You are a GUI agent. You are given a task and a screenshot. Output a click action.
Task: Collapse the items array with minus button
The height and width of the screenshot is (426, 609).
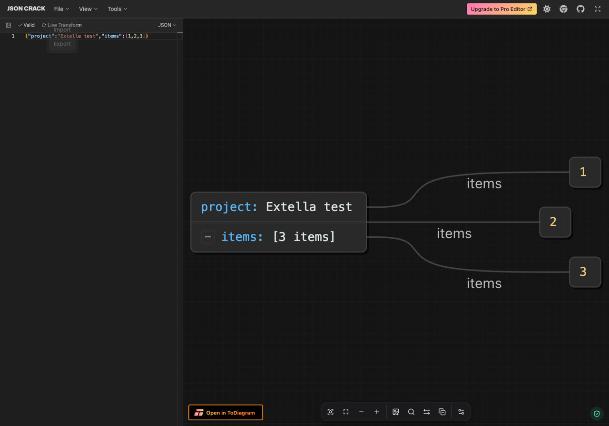coord(208,237)
